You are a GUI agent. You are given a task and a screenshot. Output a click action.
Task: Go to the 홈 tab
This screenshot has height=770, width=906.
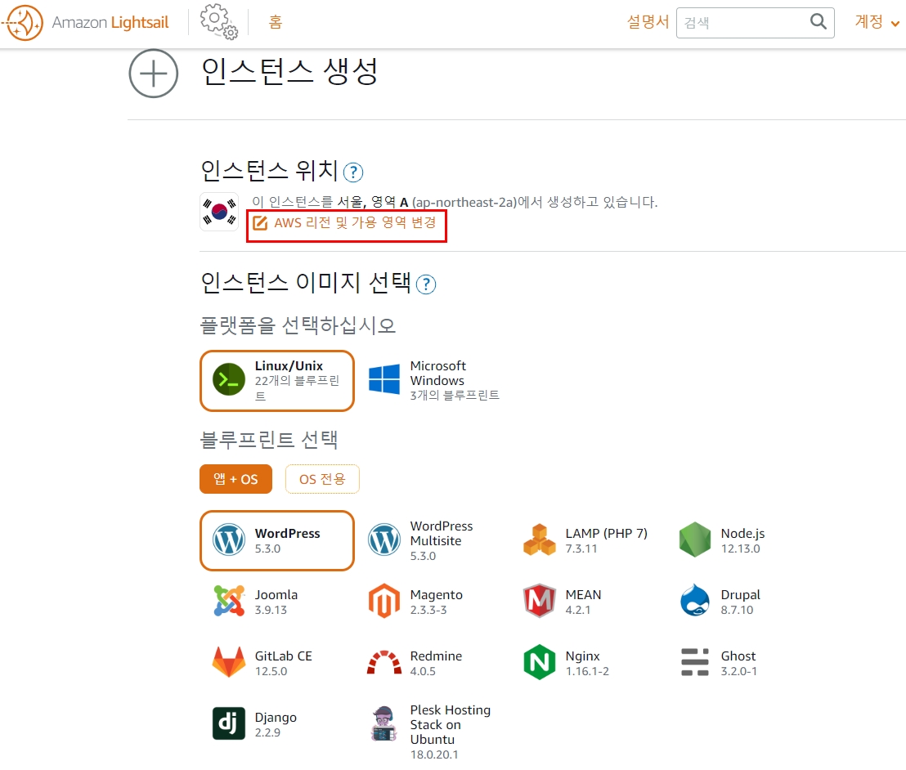point(276,23)
